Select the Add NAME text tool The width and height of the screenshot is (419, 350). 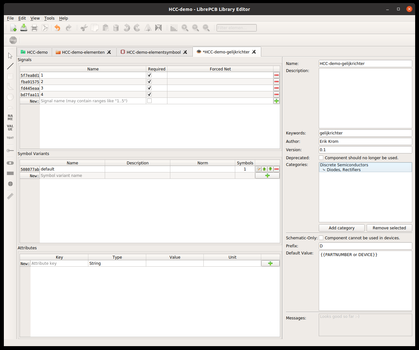tap(10, 117)
